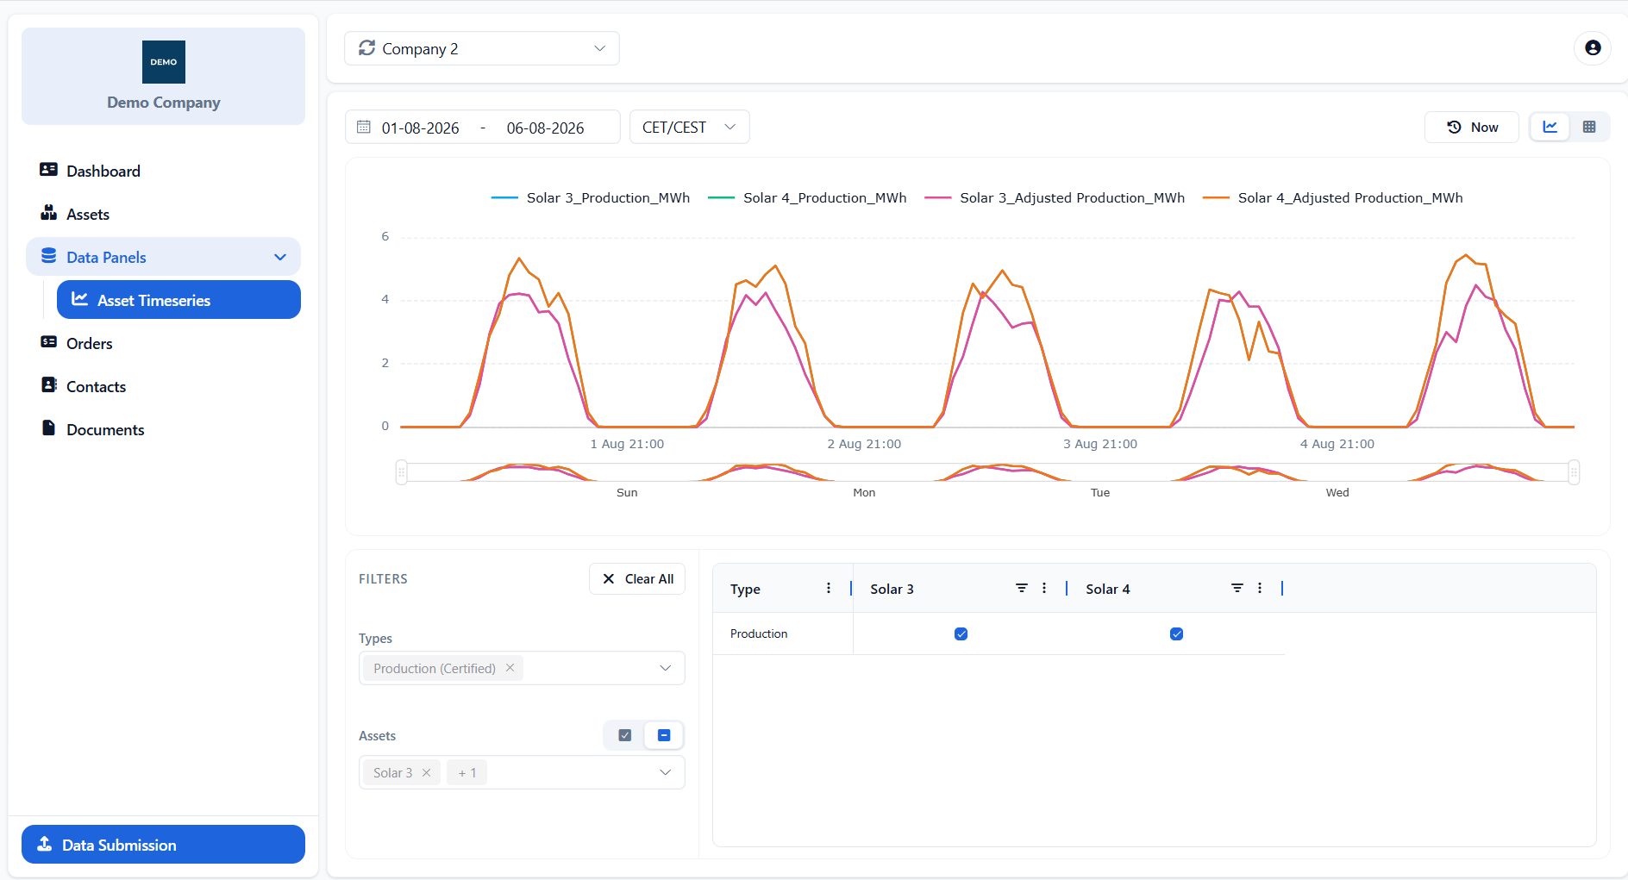Toggle Solar 3_Production_MWh legend series
The height and width of the screenshot is (880, 1628).
coord(591,197)
